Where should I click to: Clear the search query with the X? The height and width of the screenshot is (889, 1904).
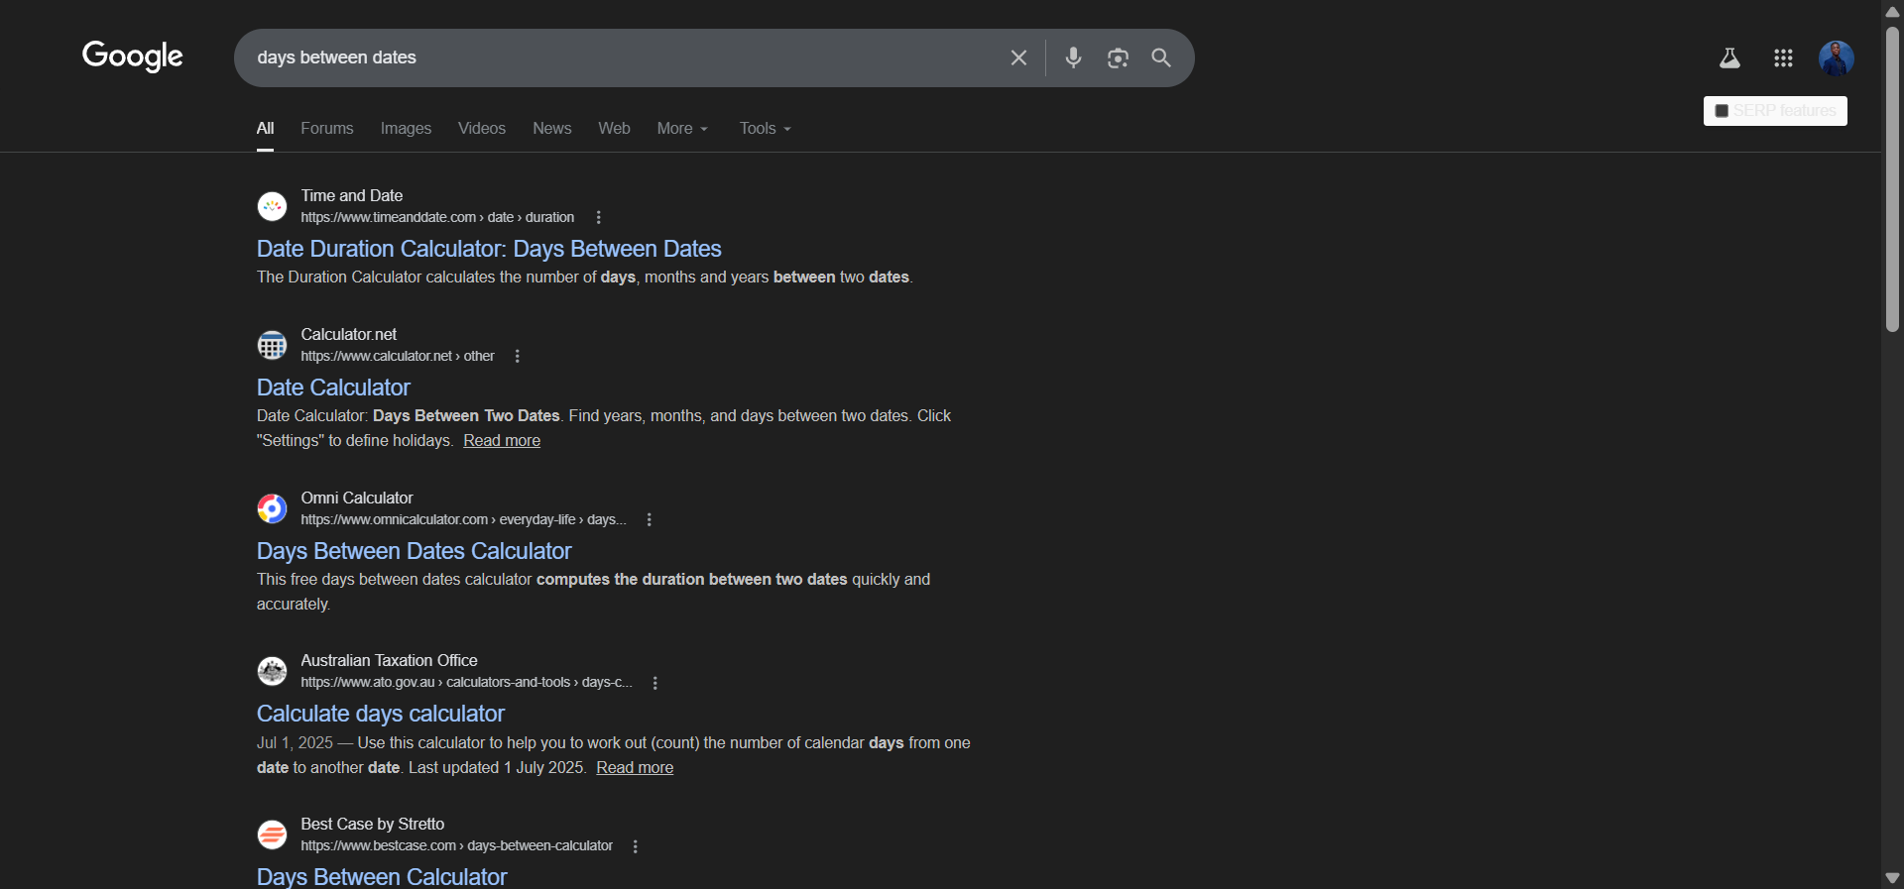point(1018,57)
